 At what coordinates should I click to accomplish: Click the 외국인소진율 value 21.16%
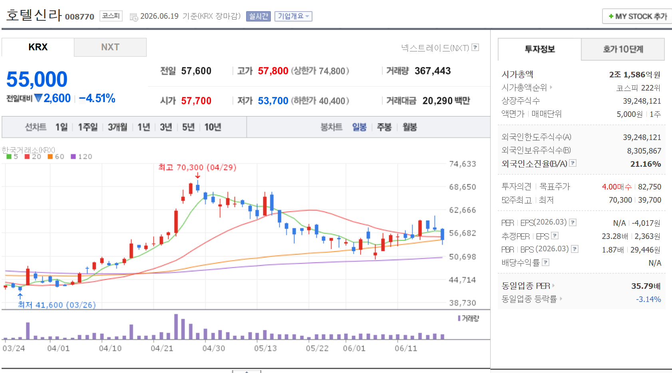click(x=646, y=164)
